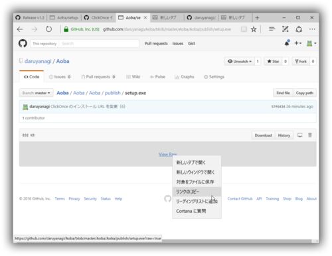Viewport: 332px width, 256px height.
Task: Reload the page with refresh icon
Action: [x=48, y=29]
